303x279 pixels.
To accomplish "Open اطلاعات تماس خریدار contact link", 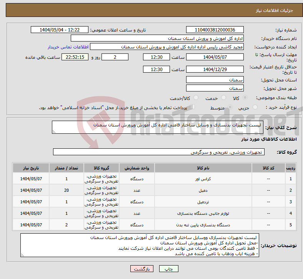I will [x=68, y=47].
